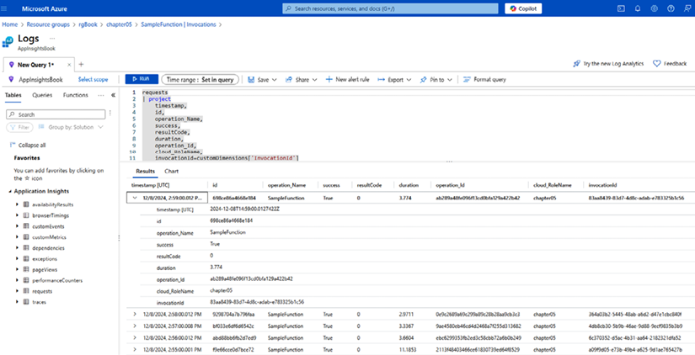Viewport: 695px width, 355px height.
Task: Select the dependencies table
Action: click(x=48, y=248)
